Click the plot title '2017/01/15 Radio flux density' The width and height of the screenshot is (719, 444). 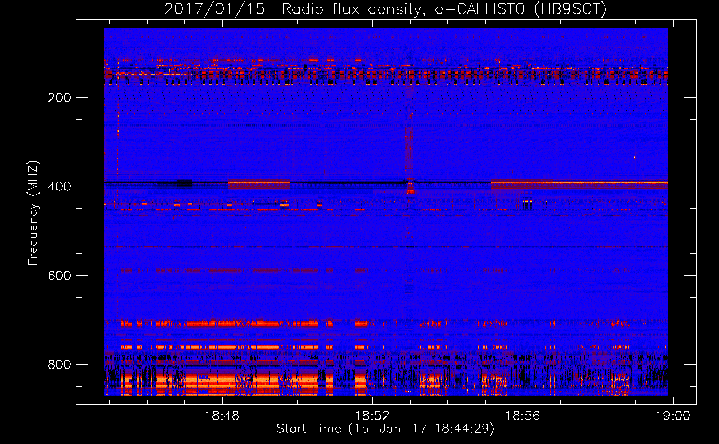pos(385,9)
